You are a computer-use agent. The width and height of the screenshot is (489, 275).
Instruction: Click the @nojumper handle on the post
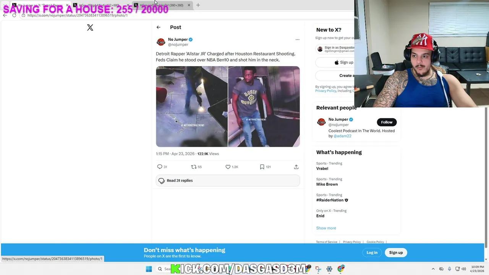click(x=178, y=45)
